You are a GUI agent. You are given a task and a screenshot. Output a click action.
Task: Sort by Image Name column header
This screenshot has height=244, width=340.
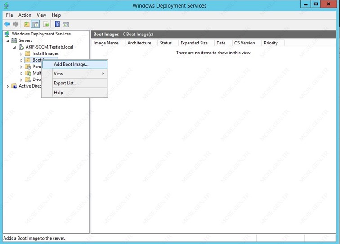(x=108, y=43)
